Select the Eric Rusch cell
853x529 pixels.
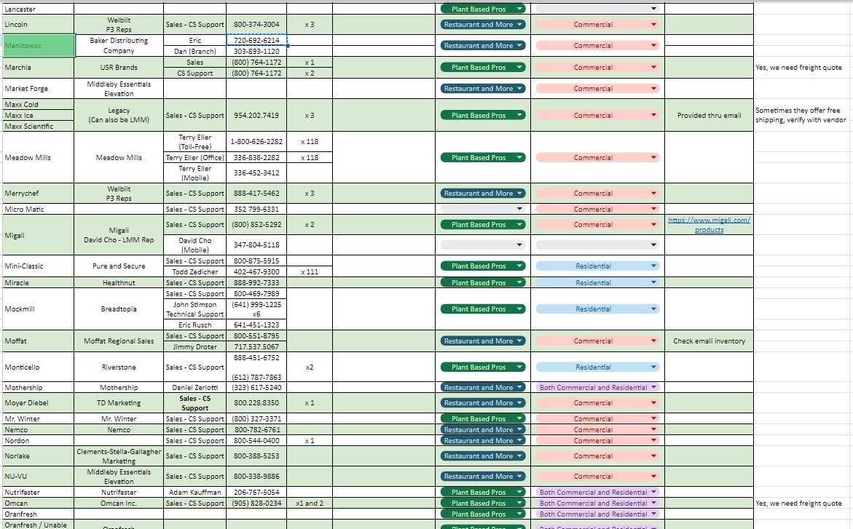[194, 325]
